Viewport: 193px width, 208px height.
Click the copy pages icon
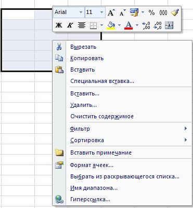click(59, 58)
